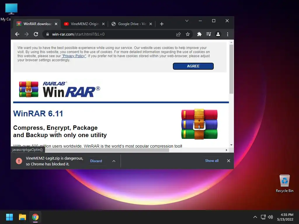This screenshot has width=299, height=224.
Task: Discard the blocked VineMEMZ-Legit.zip download
Action: (x=96, y=161)
